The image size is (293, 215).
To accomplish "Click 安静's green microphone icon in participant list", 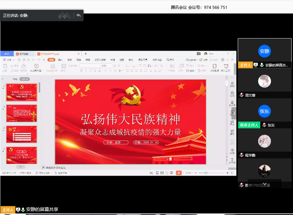I will (x=262, y=65).
